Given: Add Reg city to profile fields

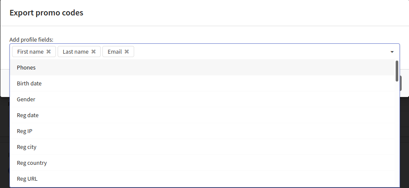Looking at the screenshot, I should click(27, 147).
